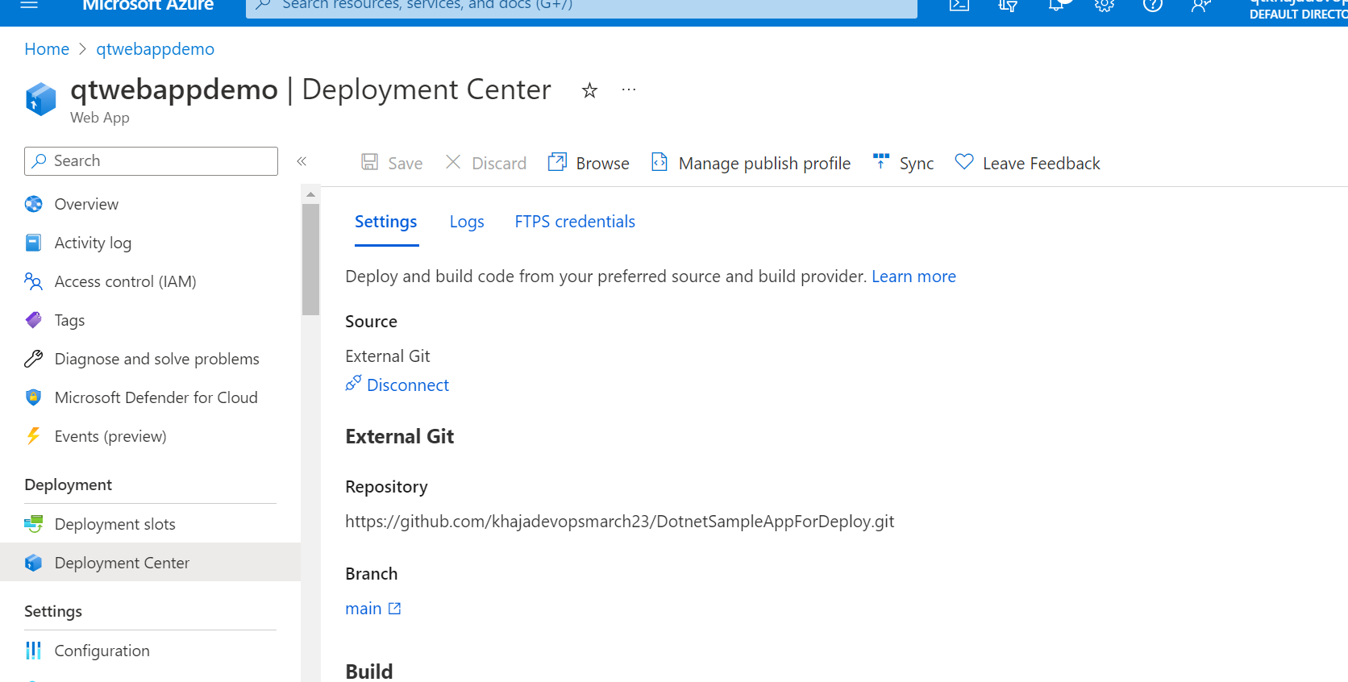Open the help question mark icon
The image size is (1348, 682).
pos(1153,5)
